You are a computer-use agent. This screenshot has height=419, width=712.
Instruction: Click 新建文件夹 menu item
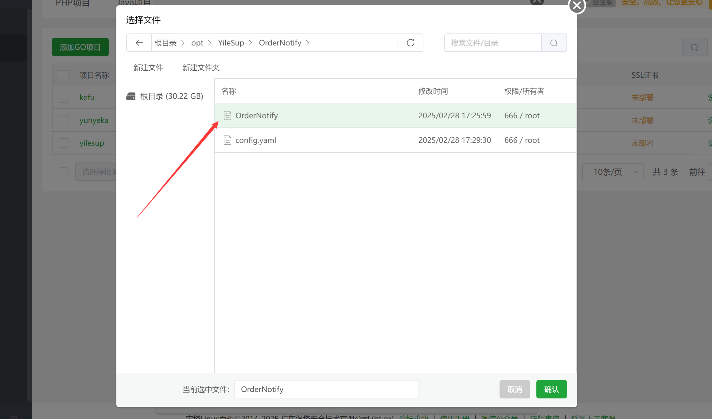[201, 68]
